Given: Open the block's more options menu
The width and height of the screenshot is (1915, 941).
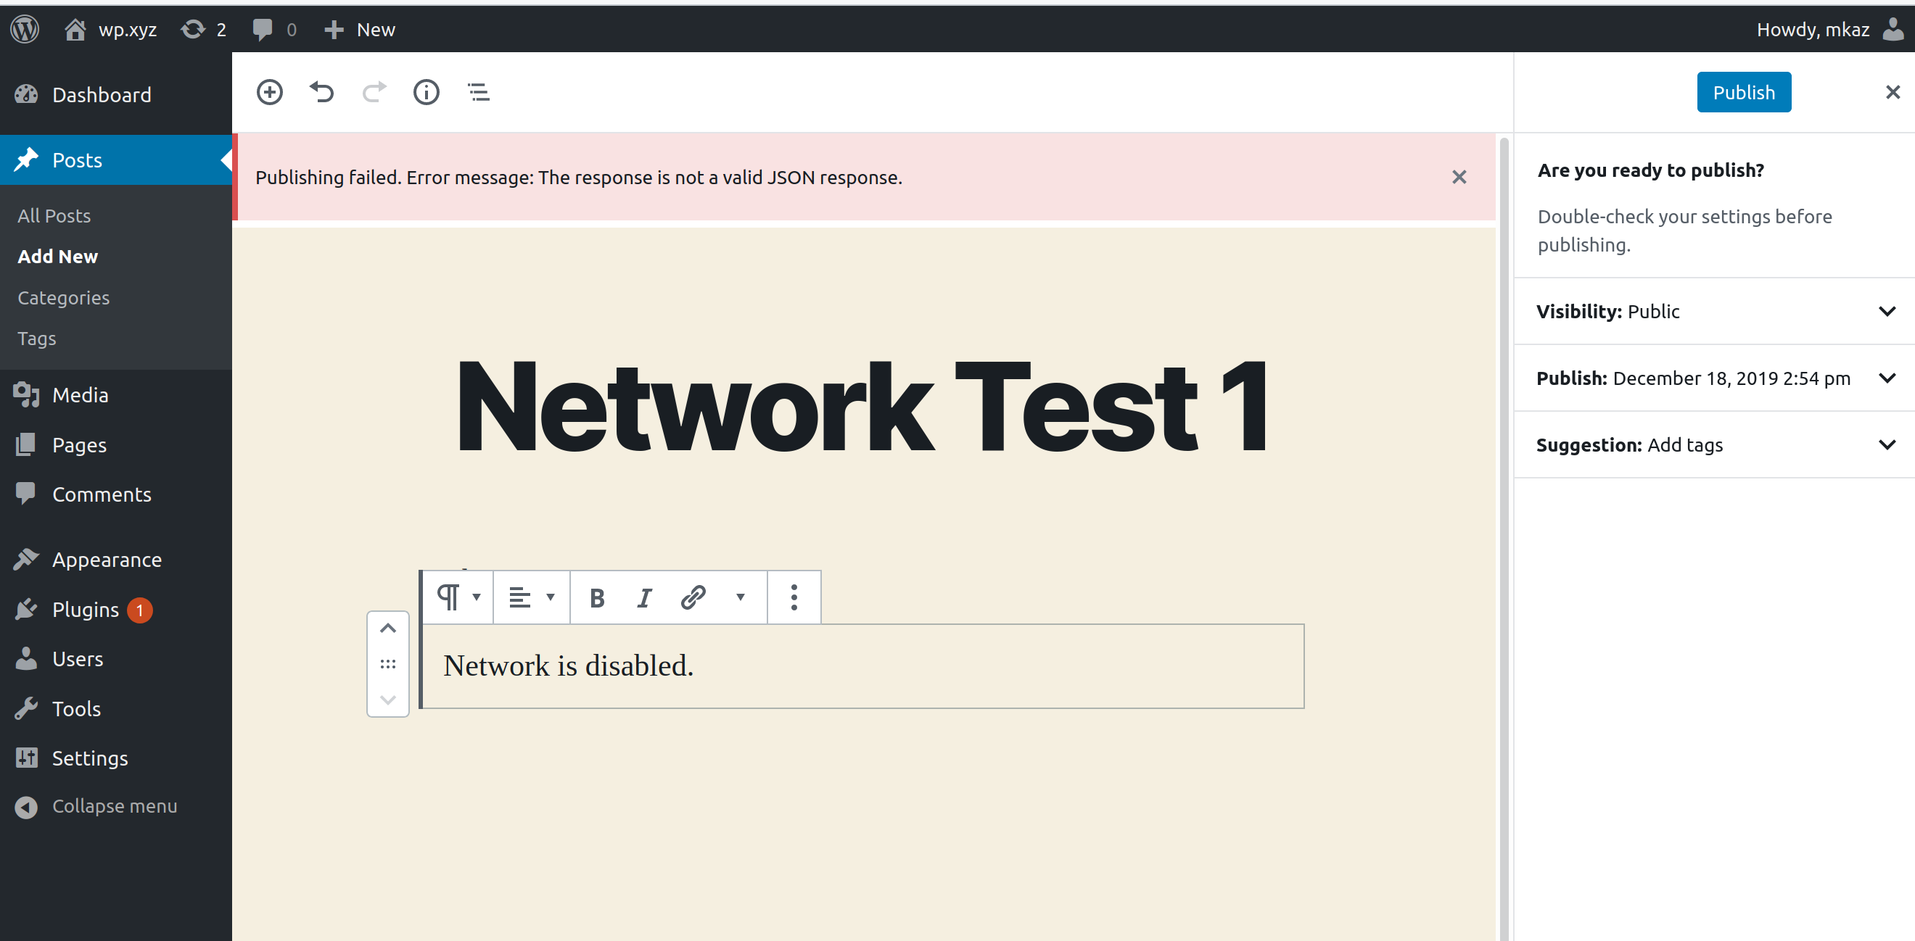Looking at the screenshot, I should point(794,597).
